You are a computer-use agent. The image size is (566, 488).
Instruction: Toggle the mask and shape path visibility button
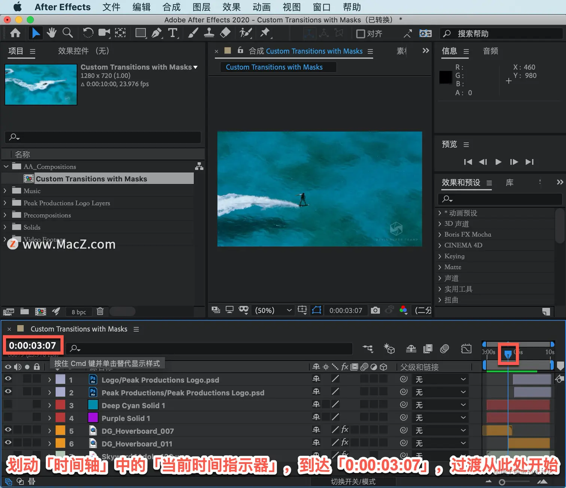[x=317, y=310]
